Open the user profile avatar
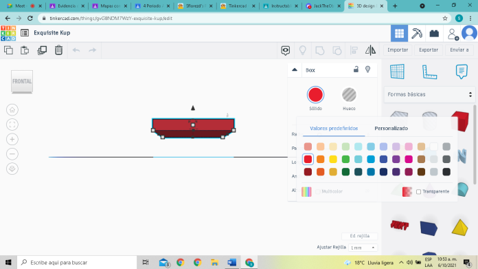 tap(469, 33)
